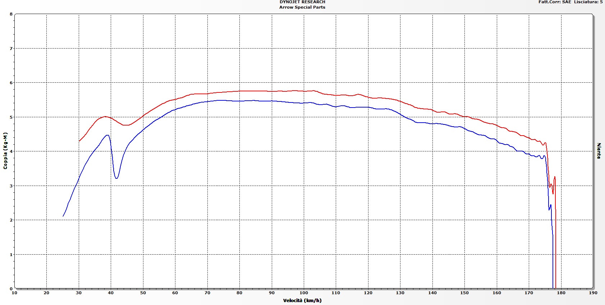Click the y-axis tick label 8
The width and height of the screenshot is (605, 305).
(x=11, y=14)
